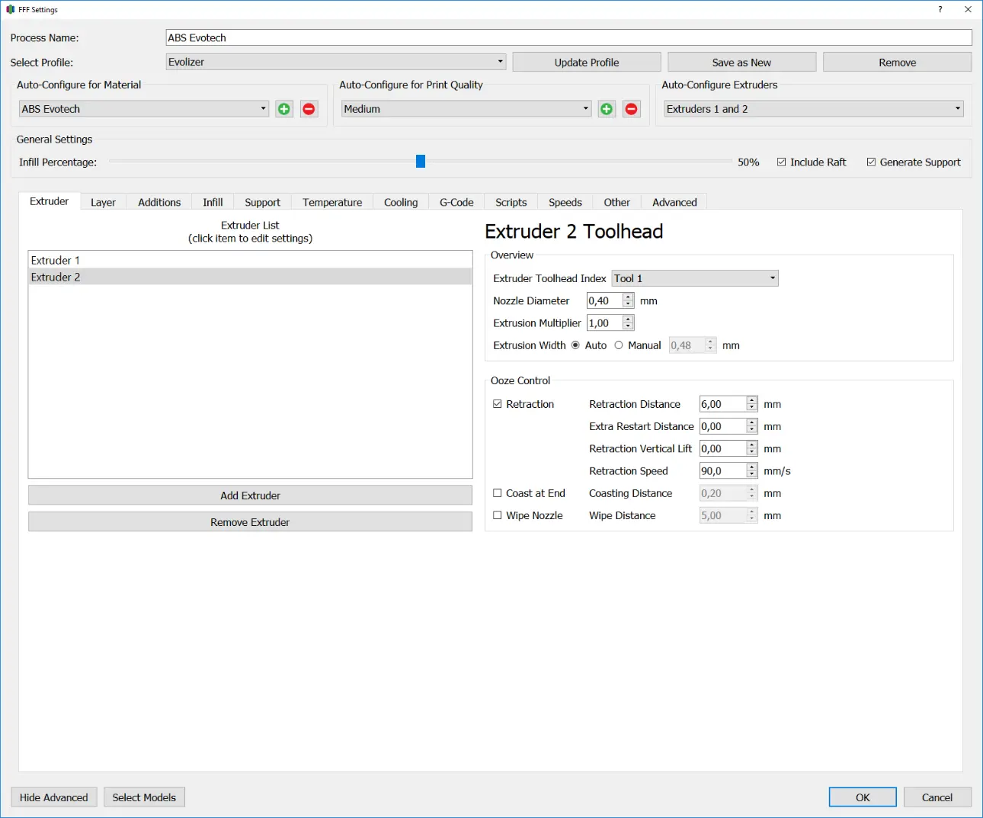Switch to the Scripts tab
Viewport: 983px width, 818px height.
[x=511, y=202]
